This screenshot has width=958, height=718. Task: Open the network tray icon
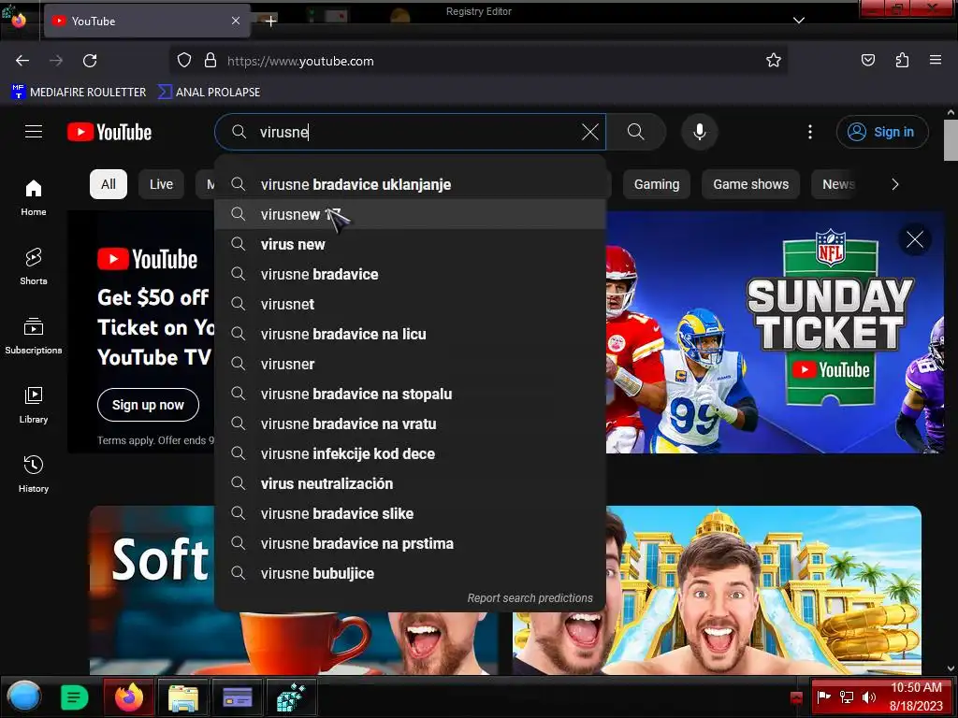pyautogui.click(x=846, y=697)
